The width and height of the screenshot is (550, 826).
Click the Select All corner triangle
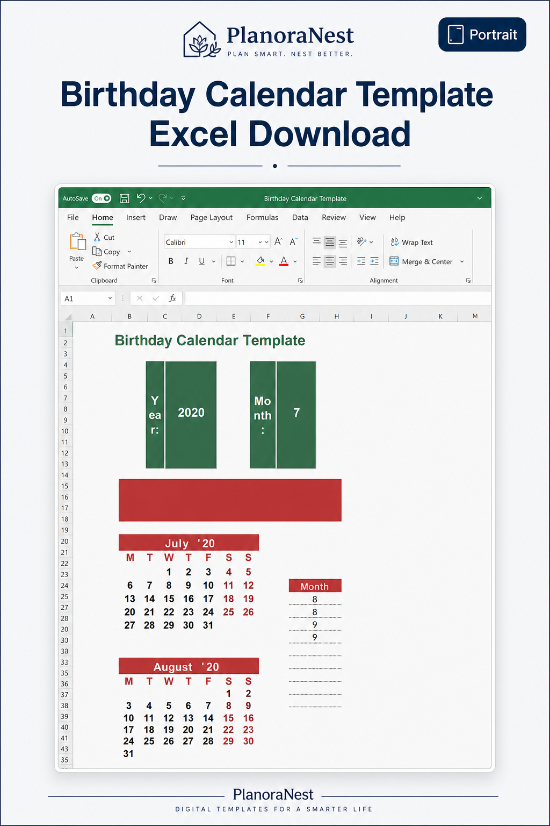click(x=68, y=316)
